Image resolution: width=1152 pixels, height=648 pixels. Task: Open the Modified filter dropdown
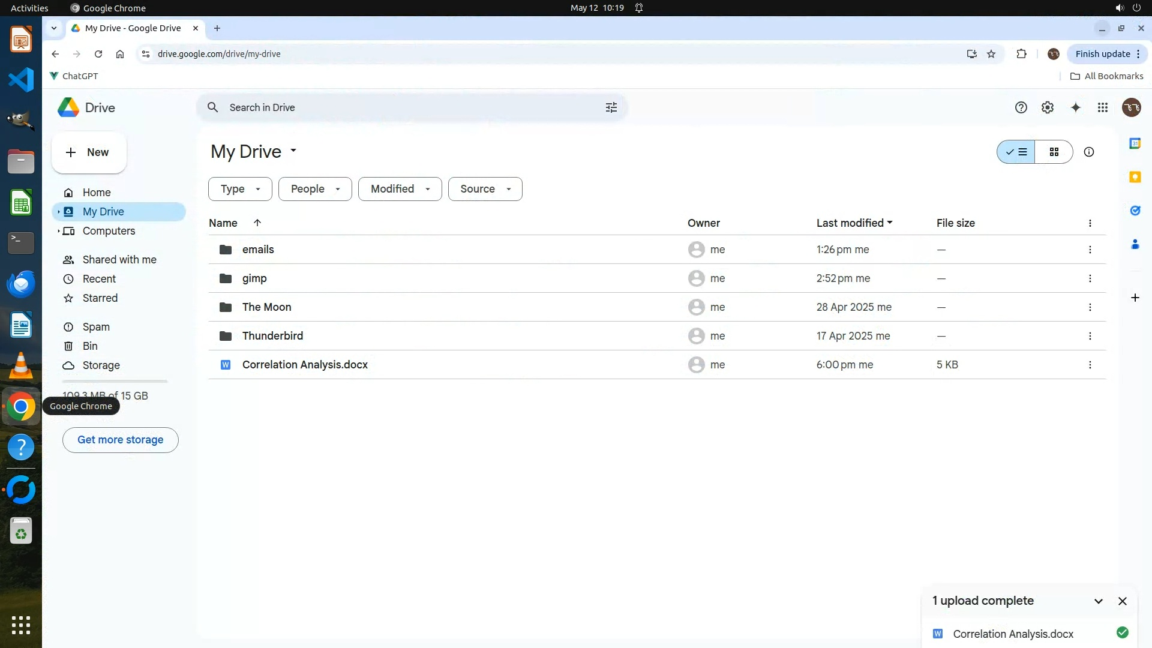(x=400, y=189)
